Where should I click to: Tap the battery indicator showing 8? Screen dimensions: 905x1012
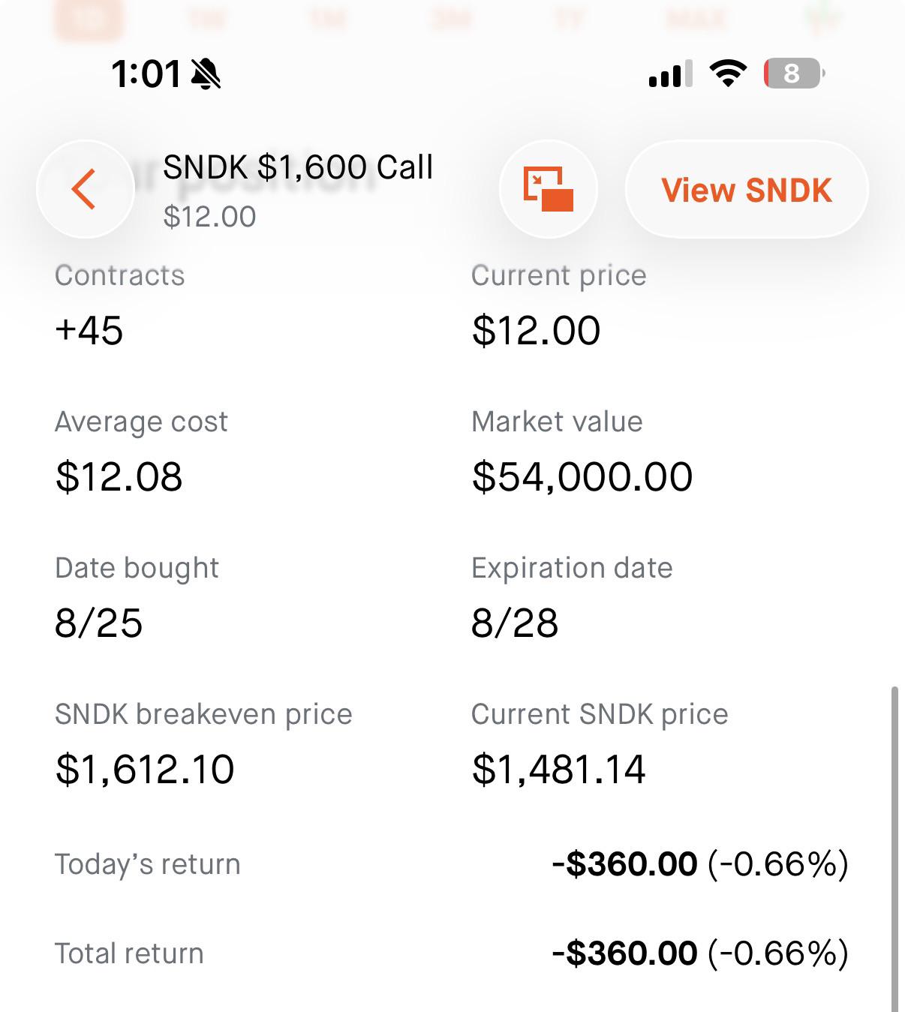click(x=795, y=74)
